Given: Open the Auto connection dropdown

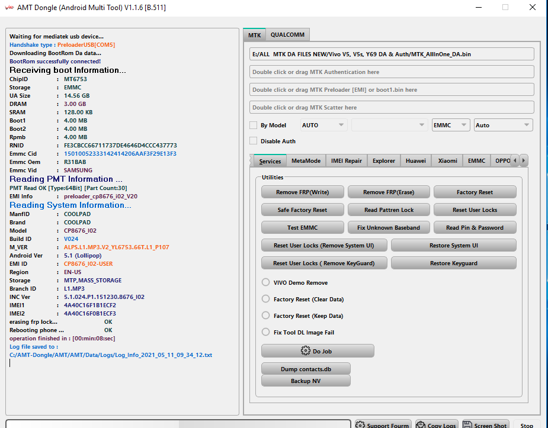Looking at the screenshot, I should coord(503,125).
